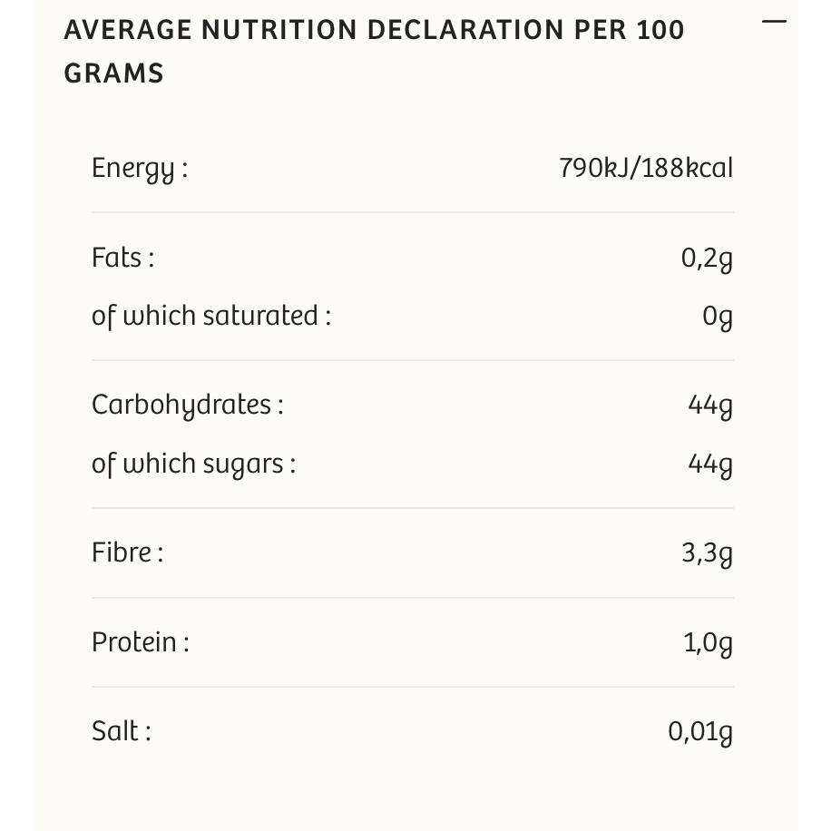The width and height of the screenshot is (831, 831).
Task: Select the 'of which sugars' label
Action: pyautogui.click(x=193, y=464)
